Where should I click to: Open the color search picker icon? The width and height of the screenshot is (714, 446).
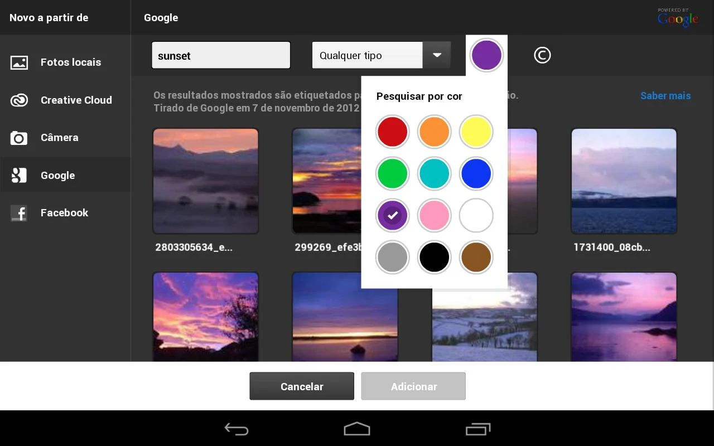(486, 55)
